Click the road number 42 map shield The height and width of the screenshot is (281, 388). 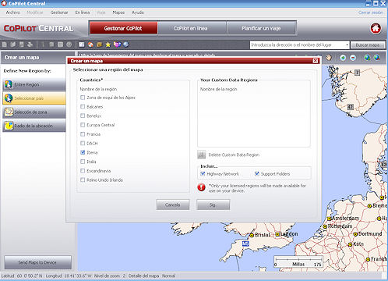click(x=351, y=107)
